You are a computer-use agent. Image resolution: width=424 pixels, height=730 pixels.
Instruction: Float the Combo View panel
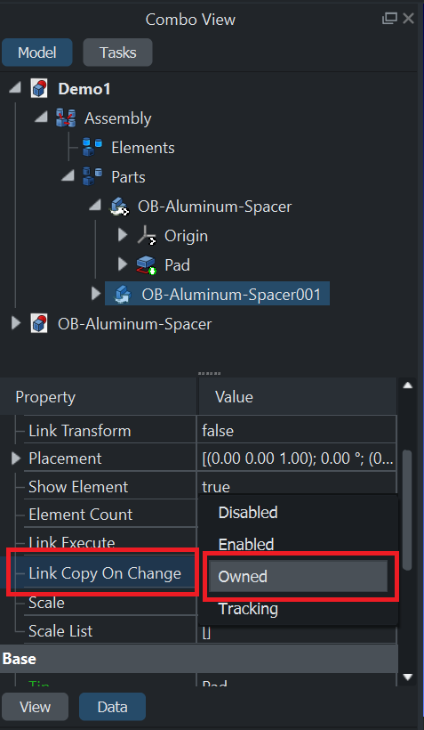click(x=388, y=19)
